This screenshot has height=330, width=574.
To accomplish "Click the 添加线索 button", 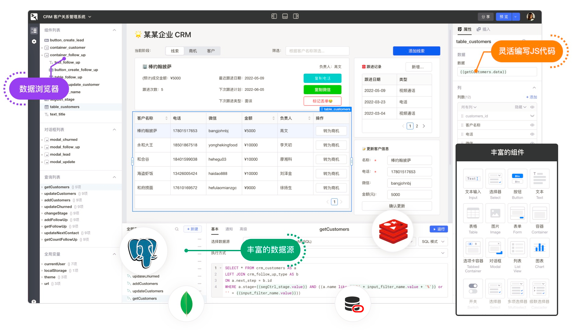I will coord(416,51).
